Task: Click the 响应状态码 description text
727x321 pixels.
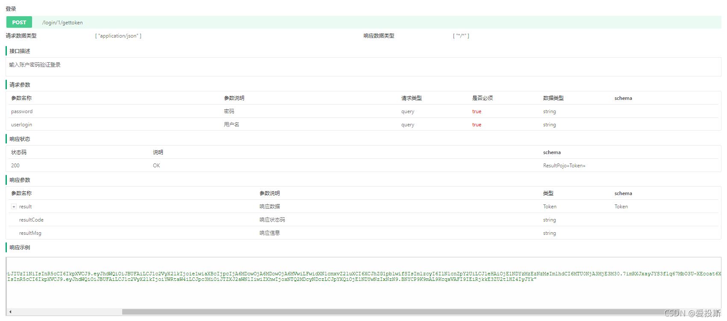Action: [x=272, y=220]
